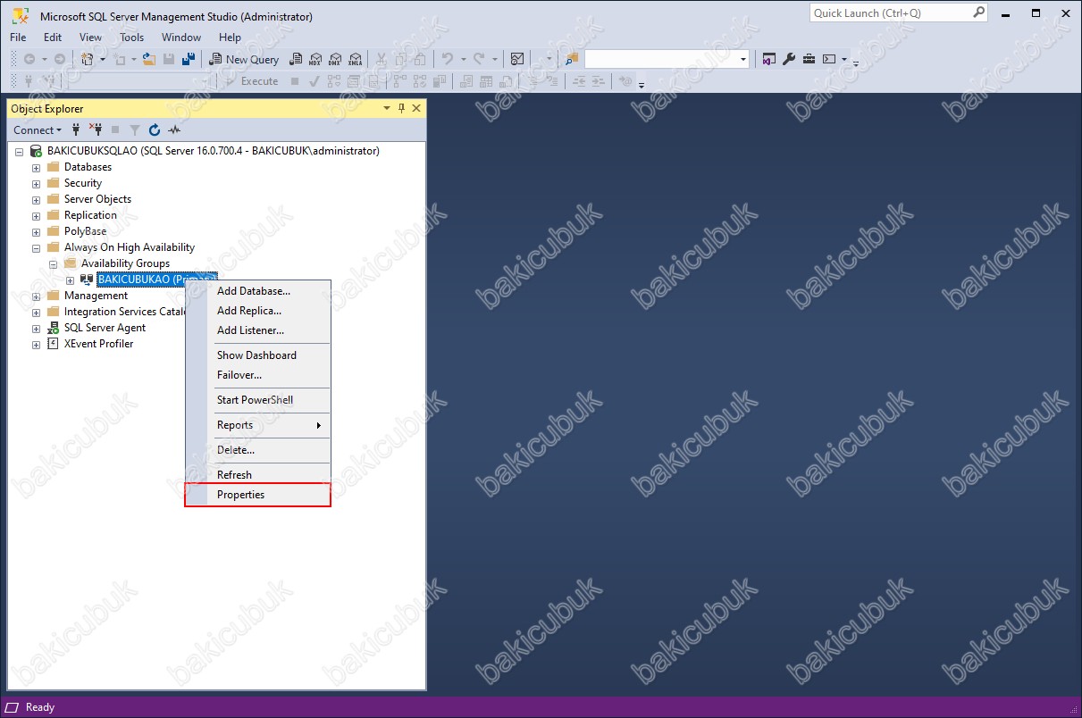
Task: Choose Add Listener... from context menu
Action: (x=257, y=330)
